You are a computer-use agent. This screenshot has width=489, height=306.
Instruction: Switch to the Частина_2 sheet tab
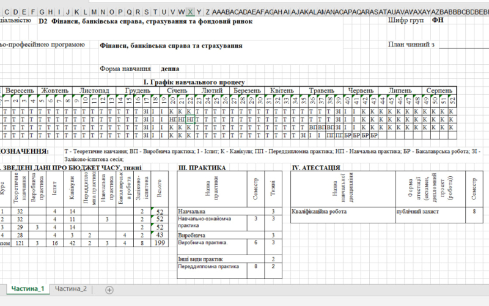pos(71,289)
